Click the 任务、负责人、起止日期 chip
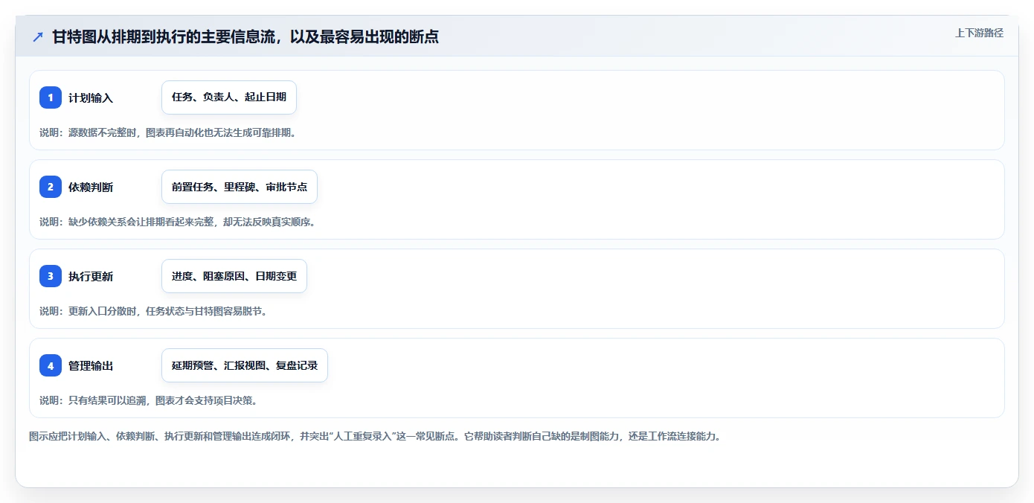Screen dimensions: 1034x503 (229, 97)
